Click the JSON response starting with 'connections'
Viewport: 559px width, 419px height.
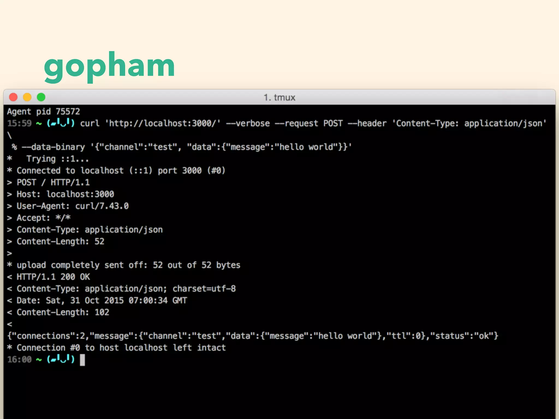(253, 336)
